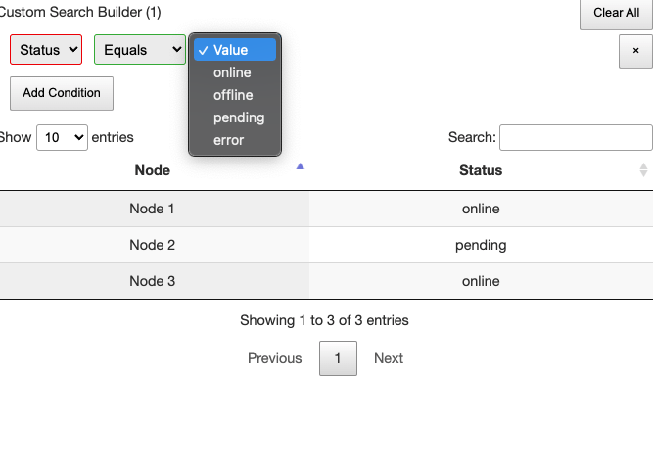Focus the Search input field
The width and height of the screenshot is (653, 468).
(576, 137)
